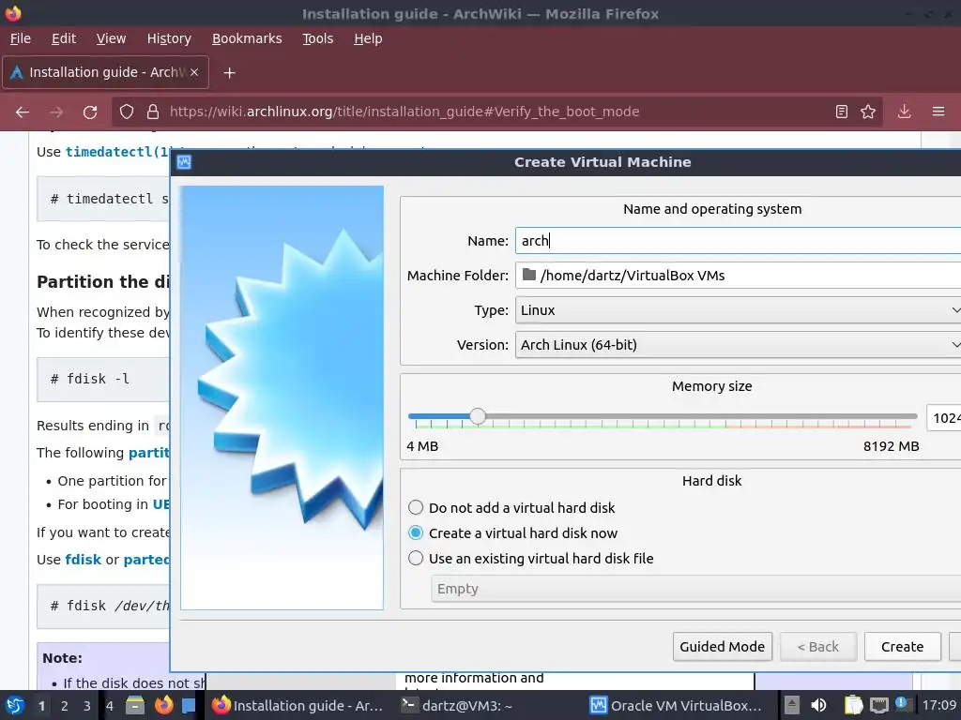Open dartz@VM3 terminal taskbar entry
This screenshot has width=961, height=720.
[457, 705]
